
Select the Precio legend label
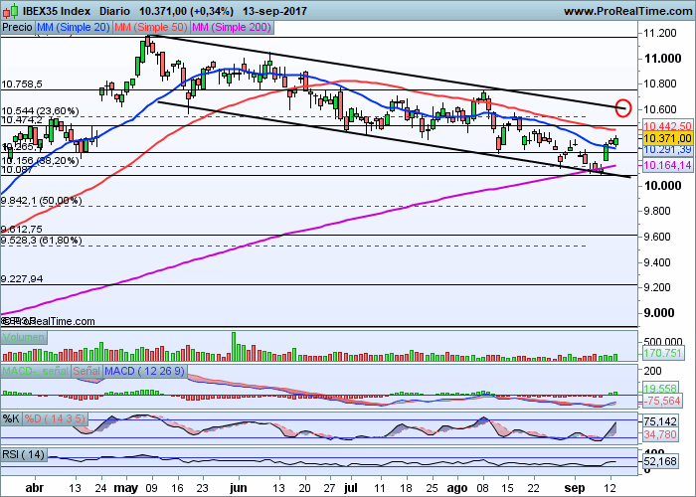17,28
